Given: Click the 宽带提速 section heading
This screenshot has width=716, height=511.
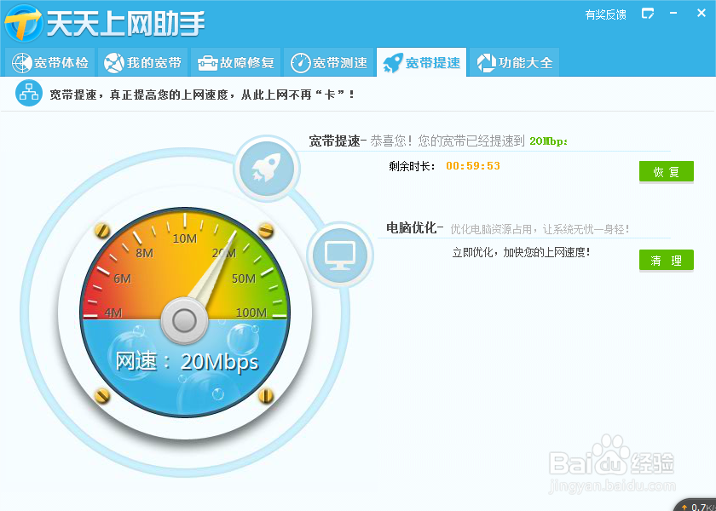Looking at the screenshot, I should click(x=335, y=141).
